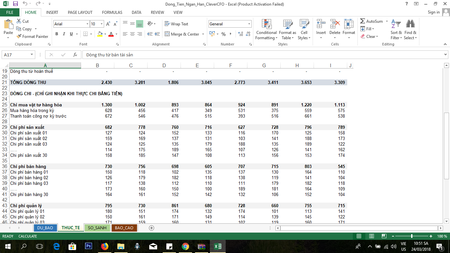Click the AutoSum sigma icon
Viewport: 450px width, 253px height.
[x=363, y=21]
